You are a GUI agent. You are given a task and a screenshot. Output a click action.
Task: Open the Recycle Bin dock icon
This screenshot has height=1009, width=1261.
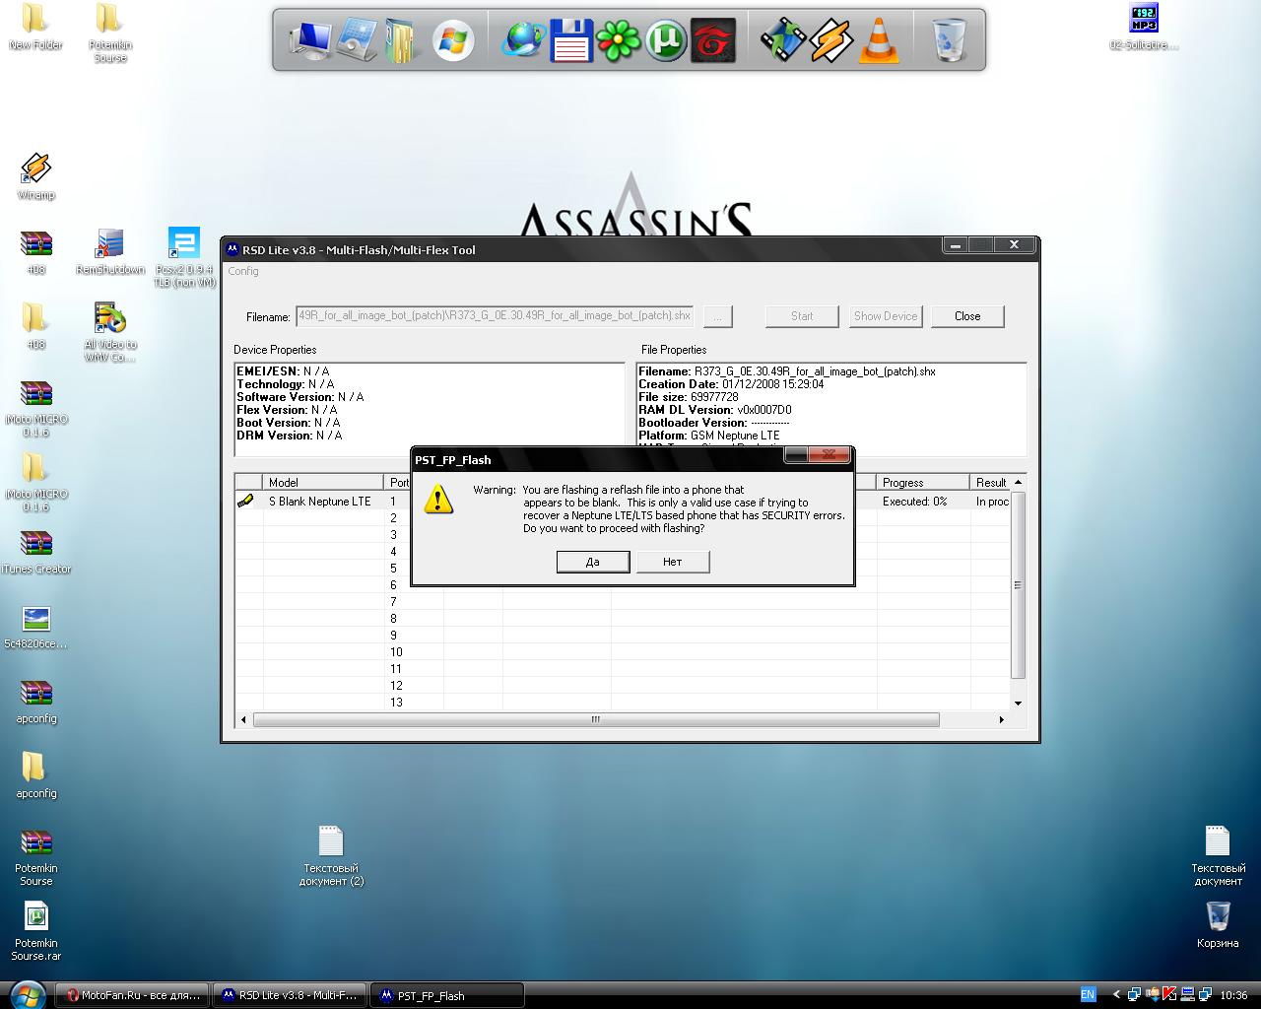[x=950, y=40]
